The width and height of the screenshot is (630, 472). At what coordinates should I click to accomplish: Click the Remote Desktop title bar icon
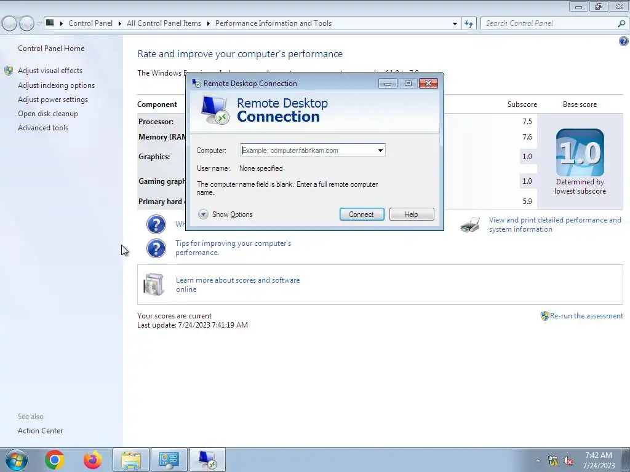[x=196, y=83]
